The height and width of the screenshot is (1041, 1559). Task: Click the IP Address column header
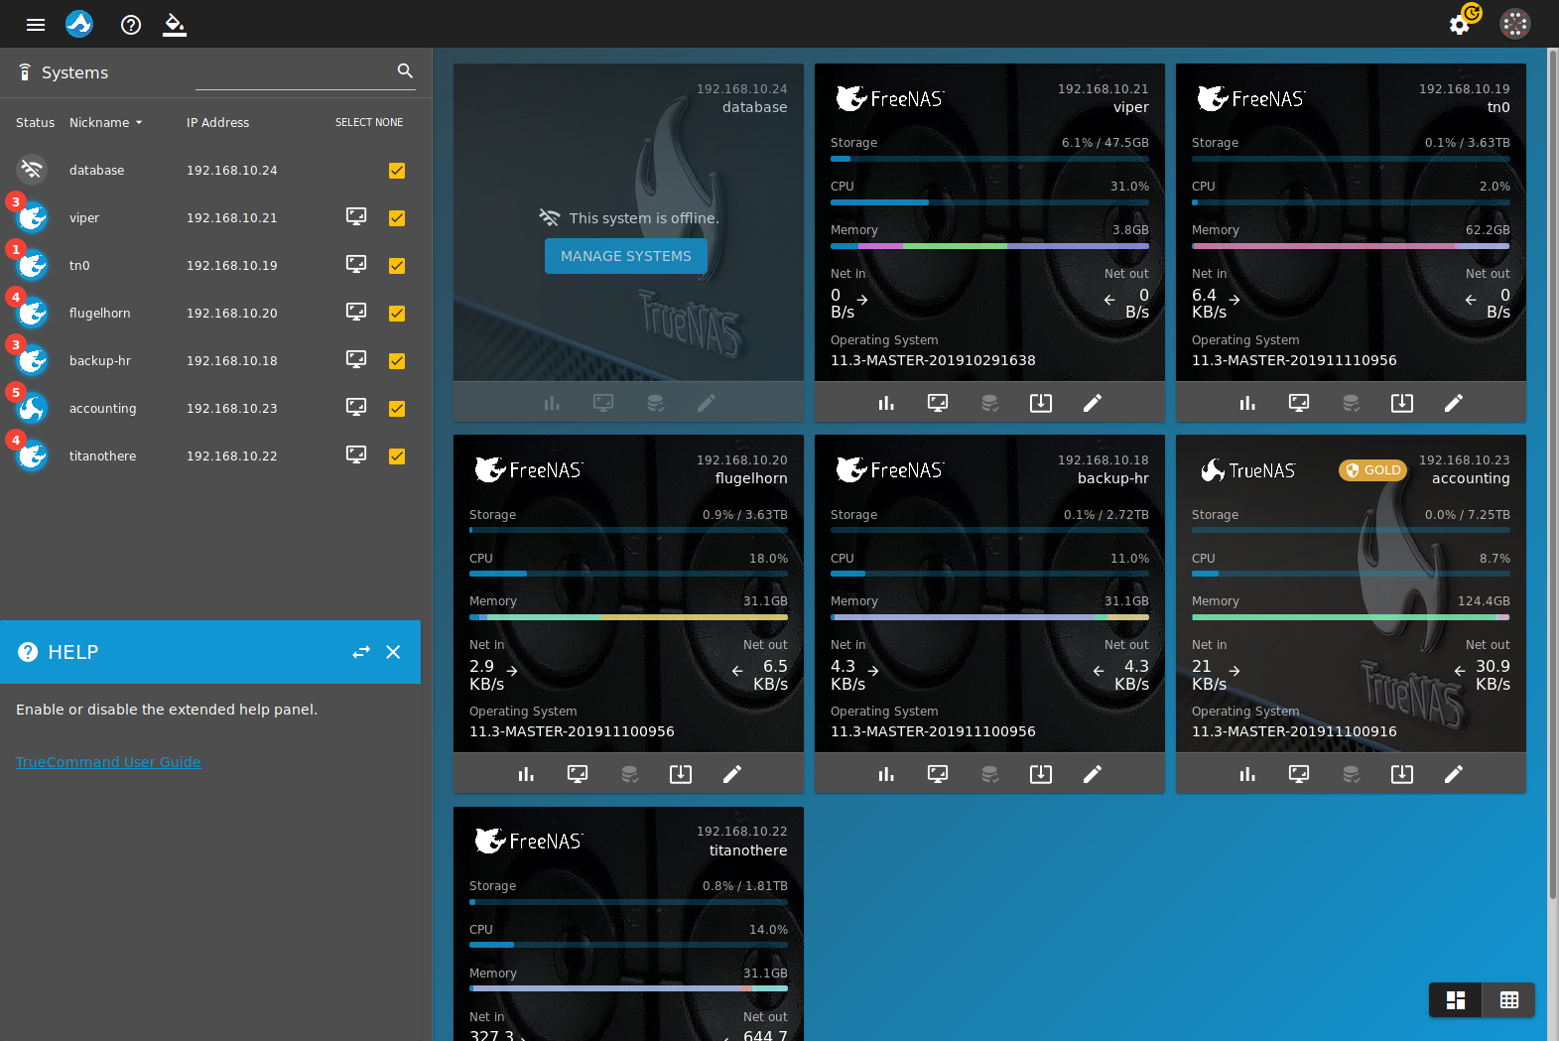(217, 123)
